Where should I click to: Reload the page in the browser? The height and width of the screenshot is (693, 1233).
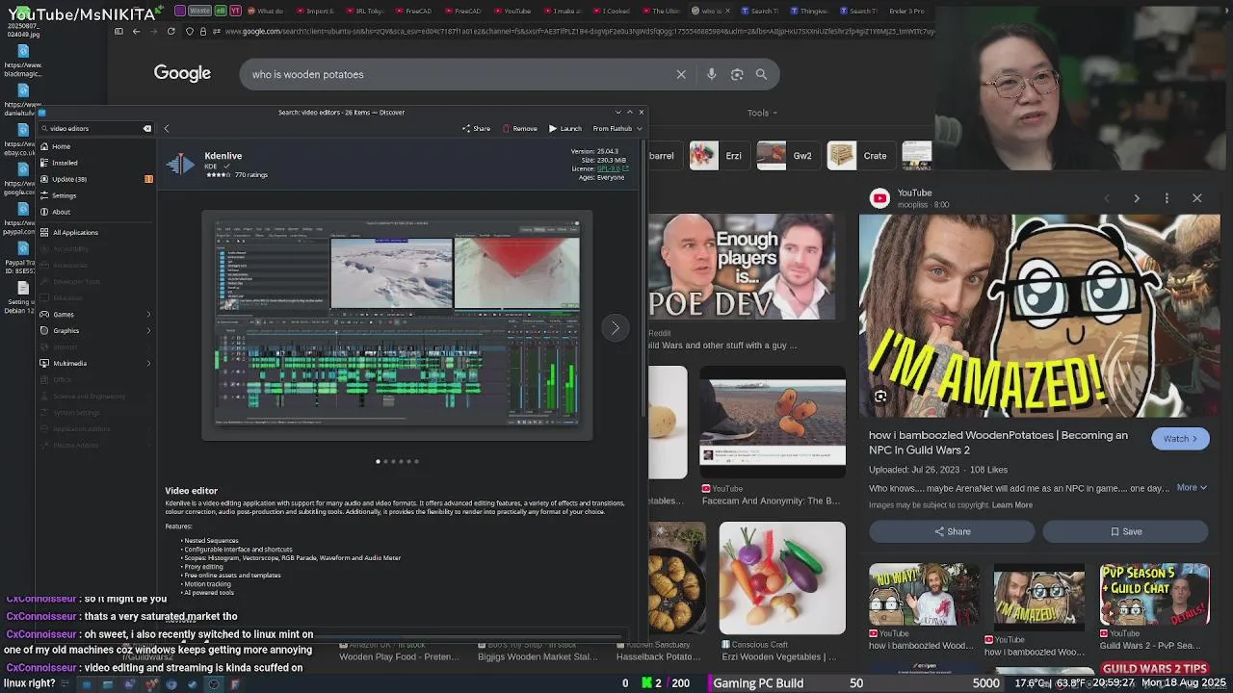(171, 31)
